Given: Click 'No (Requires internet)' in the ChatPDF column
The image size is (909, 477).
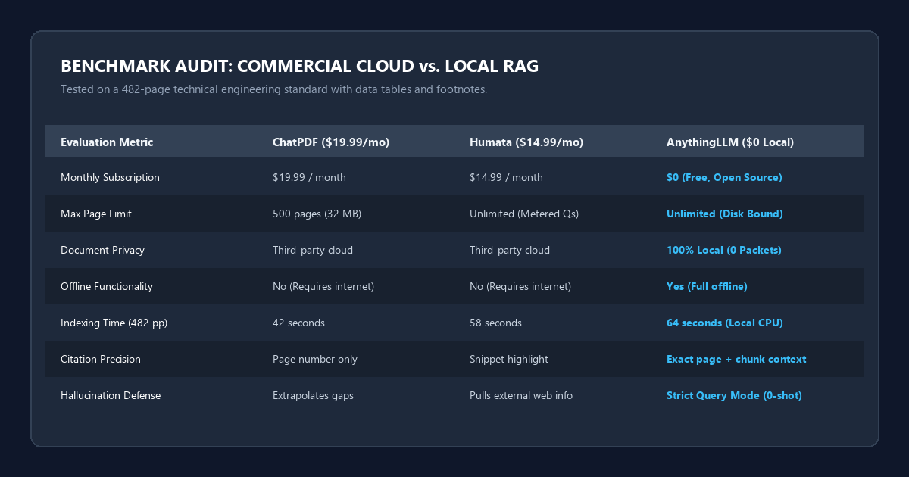Looking at the screenshot, I should [x=323, y=286].
